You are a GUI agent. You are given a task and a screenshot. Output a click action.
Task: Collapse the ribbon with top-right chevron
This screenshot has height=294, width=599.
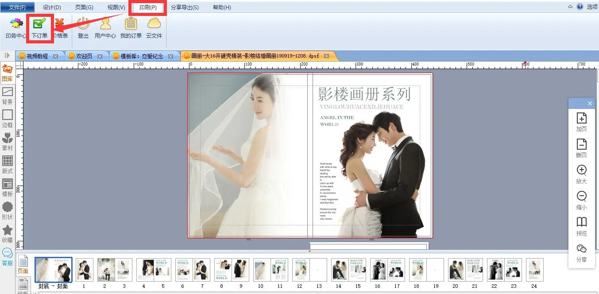pyautogui.click(x=571, y=7)
